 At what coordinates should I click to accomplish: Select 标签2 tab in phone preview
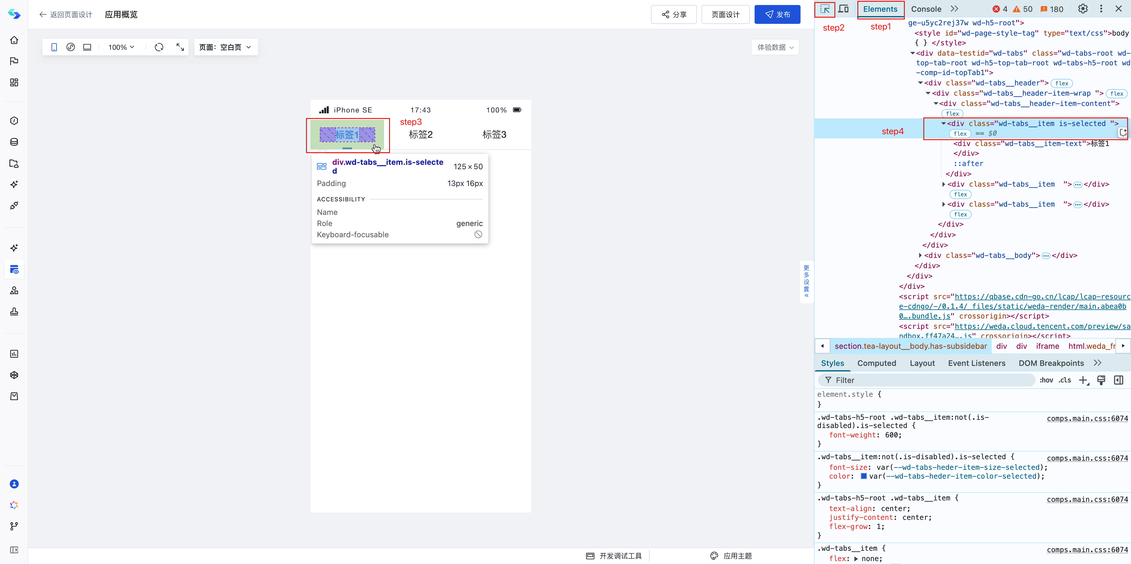click(421, 135)
